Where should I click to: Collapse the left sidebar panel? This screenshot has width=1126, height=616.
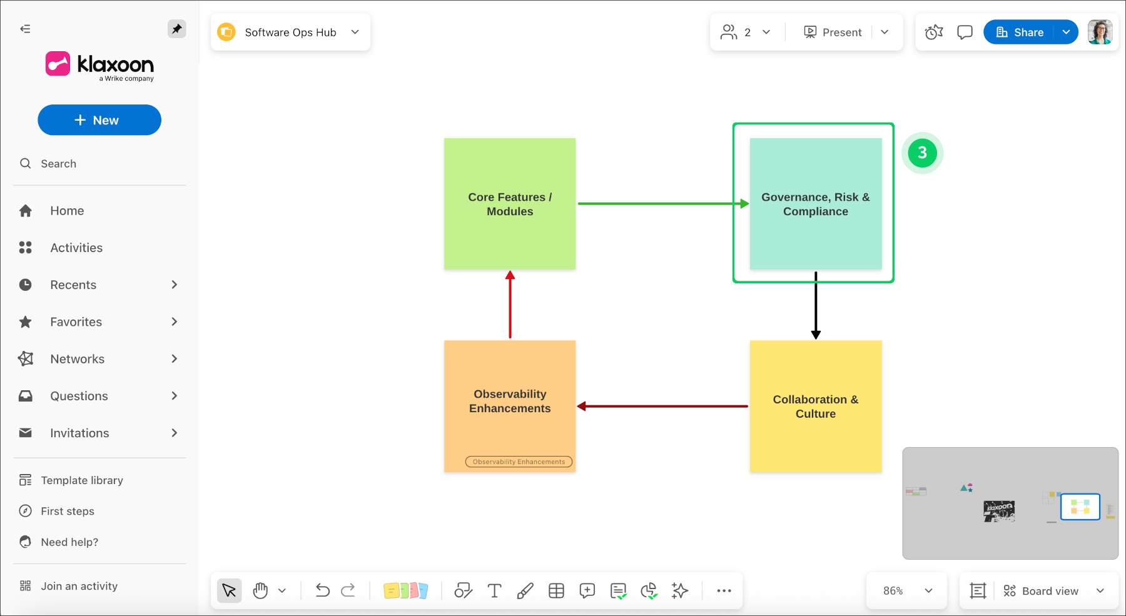pos(25,29)
